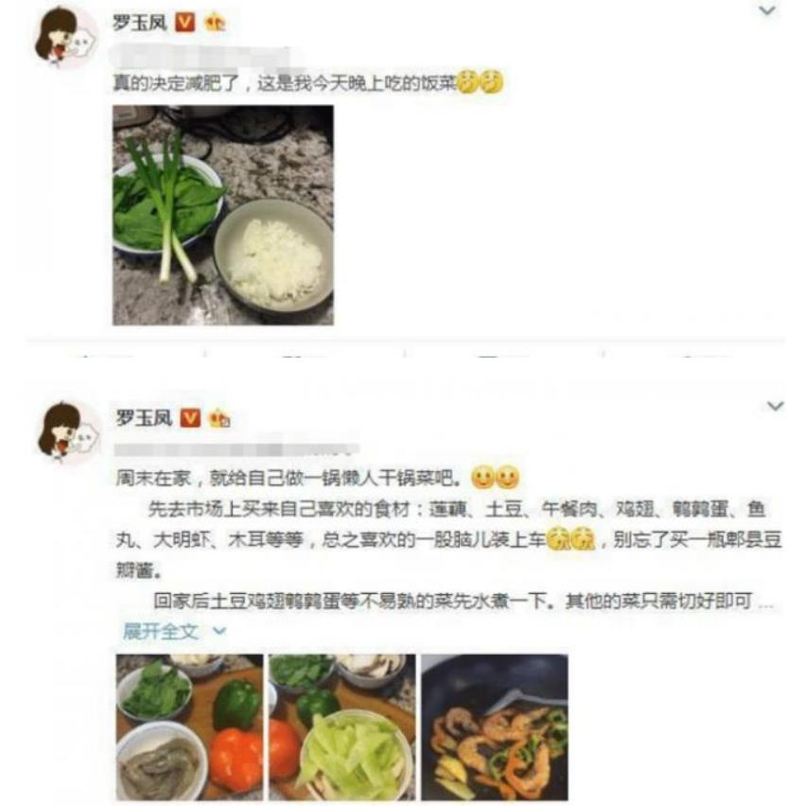Click the emoji pair after 装上车
This screenshot has width=806, height=806.
[x=570, y=540]
